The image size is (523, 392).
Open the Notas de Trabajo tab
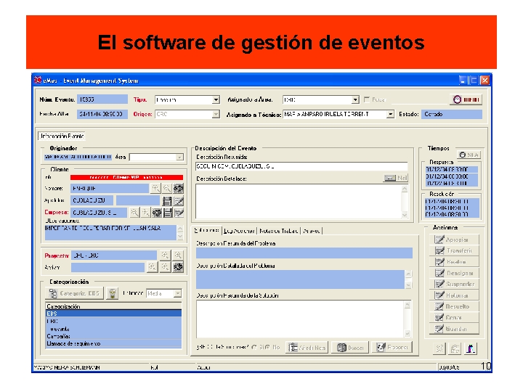tap(278, 231)
